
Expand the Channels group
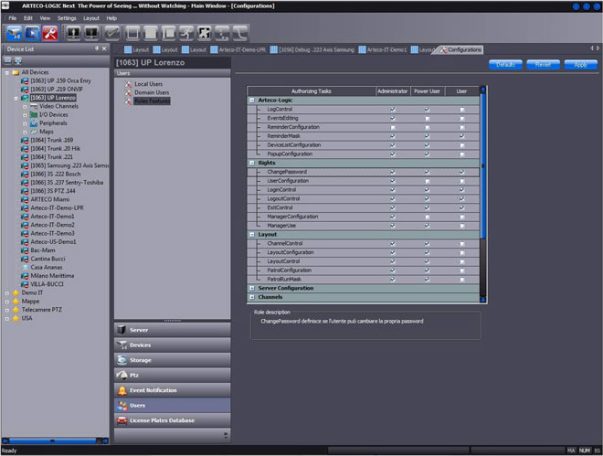[252, 297]
